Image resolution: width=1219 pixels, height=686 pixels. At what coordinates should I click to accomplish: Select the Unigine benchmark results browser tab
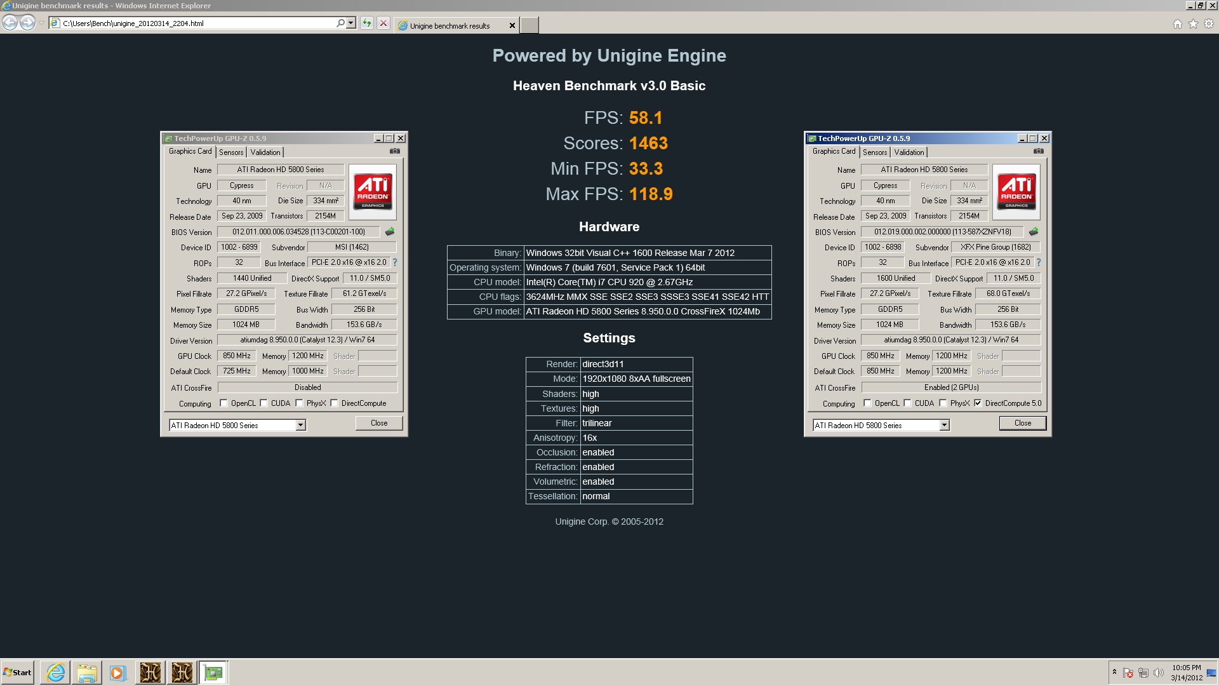(x=456, y=25)
